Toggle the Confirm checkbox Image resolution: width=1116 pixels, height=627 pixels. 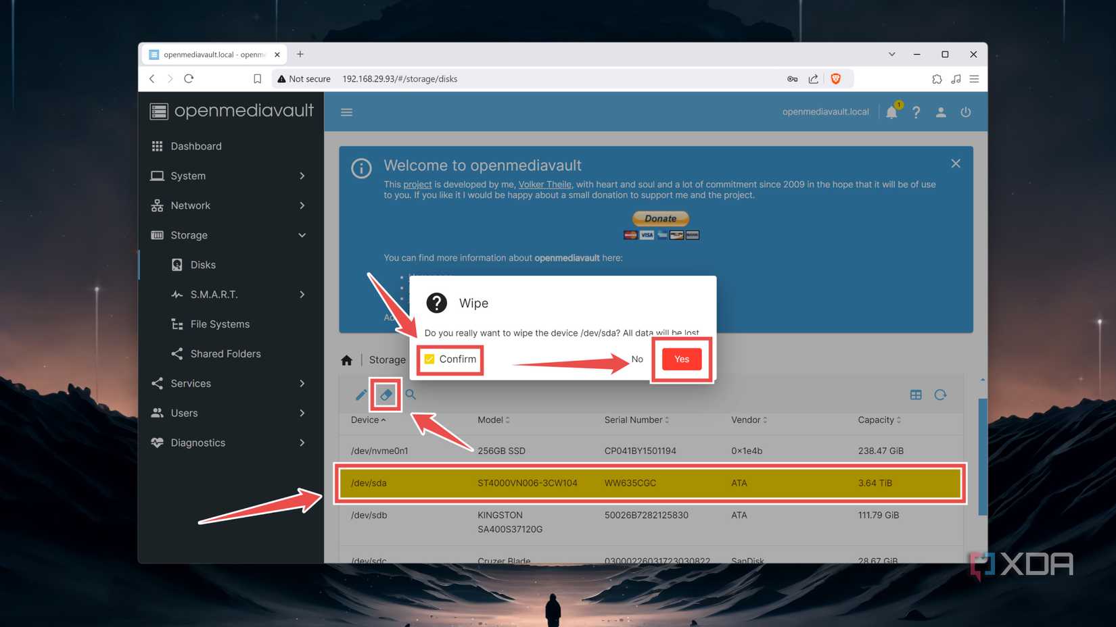coord(429,359)
